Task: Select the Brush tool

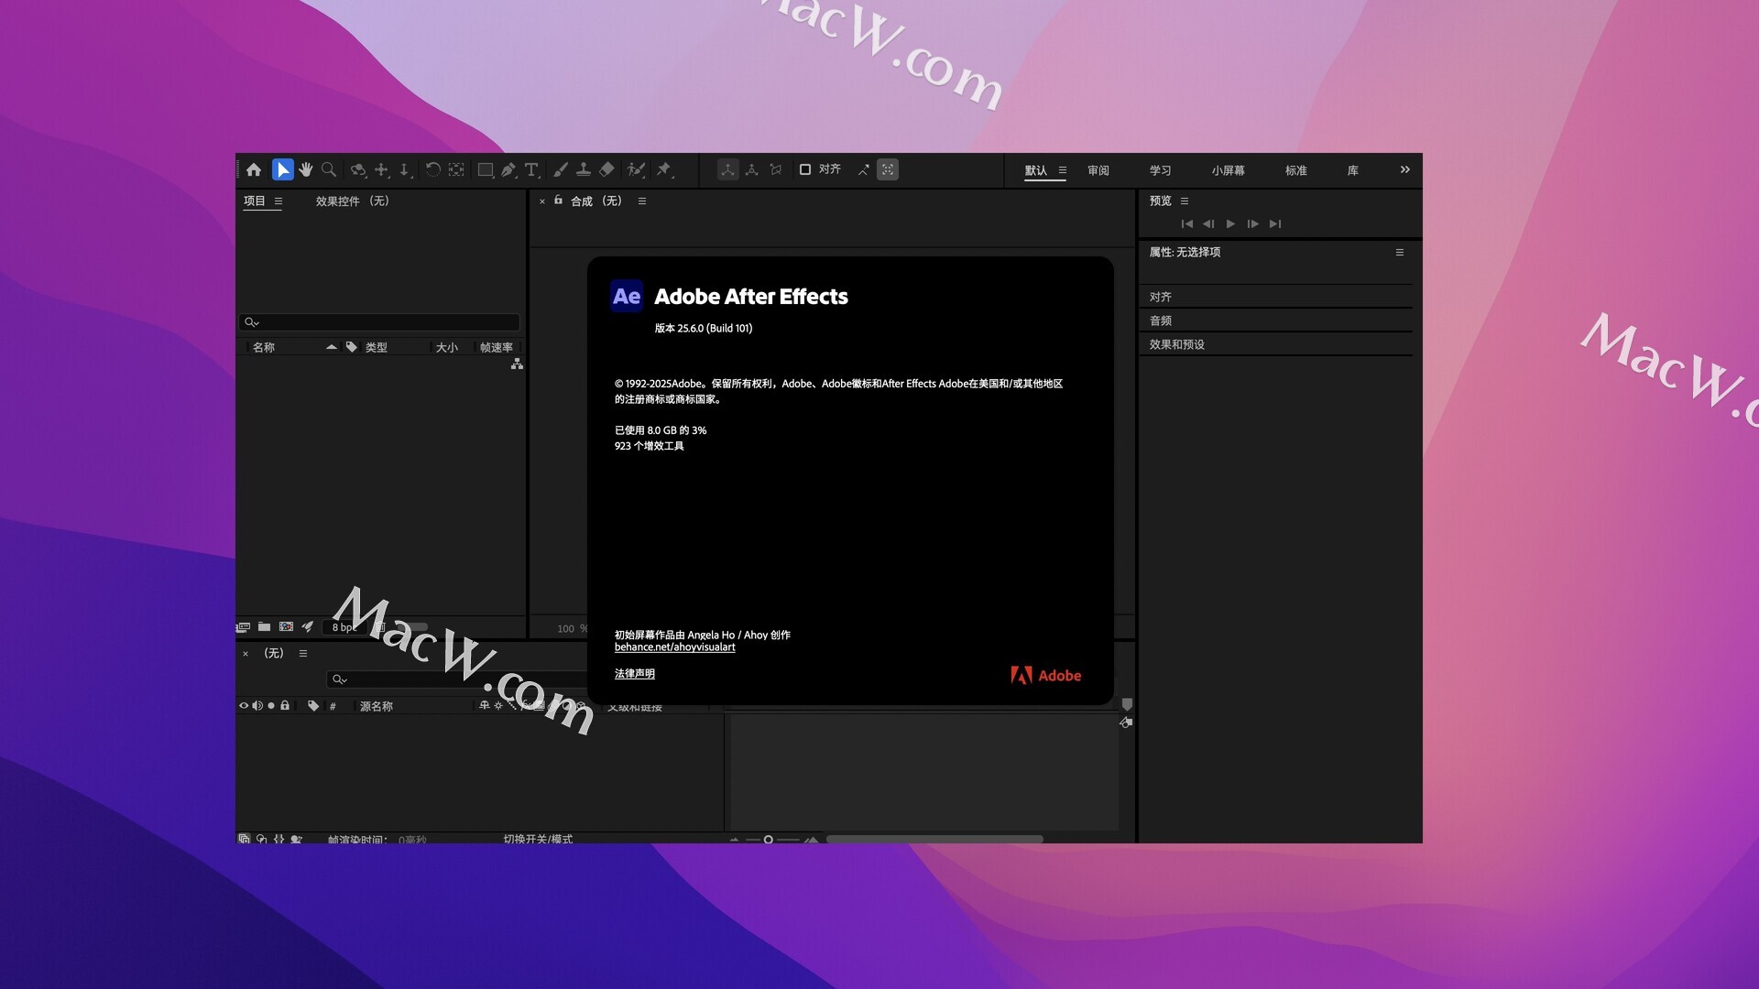Action: coord(560,169)
